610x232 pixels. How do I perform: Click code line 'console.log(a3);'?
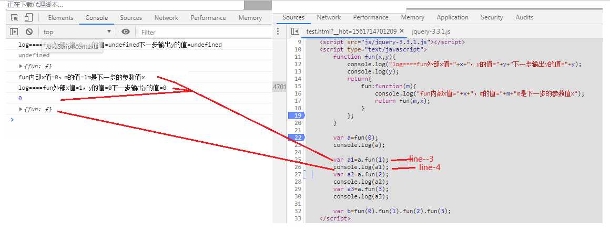361,196
